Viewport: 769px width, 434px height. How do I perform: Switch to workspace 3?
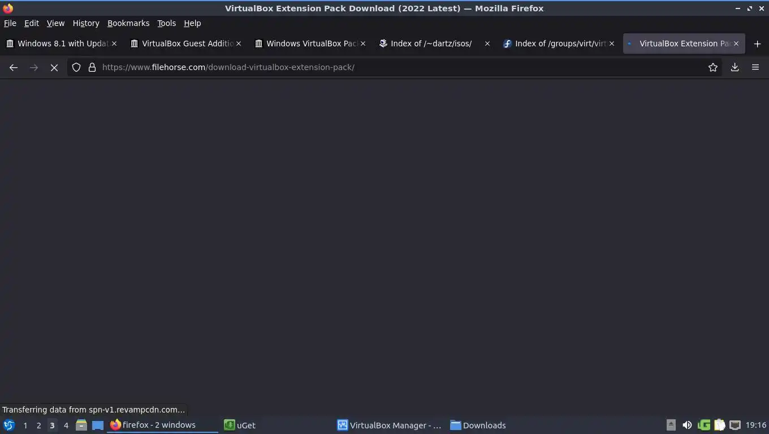click(x=52, y=426)
